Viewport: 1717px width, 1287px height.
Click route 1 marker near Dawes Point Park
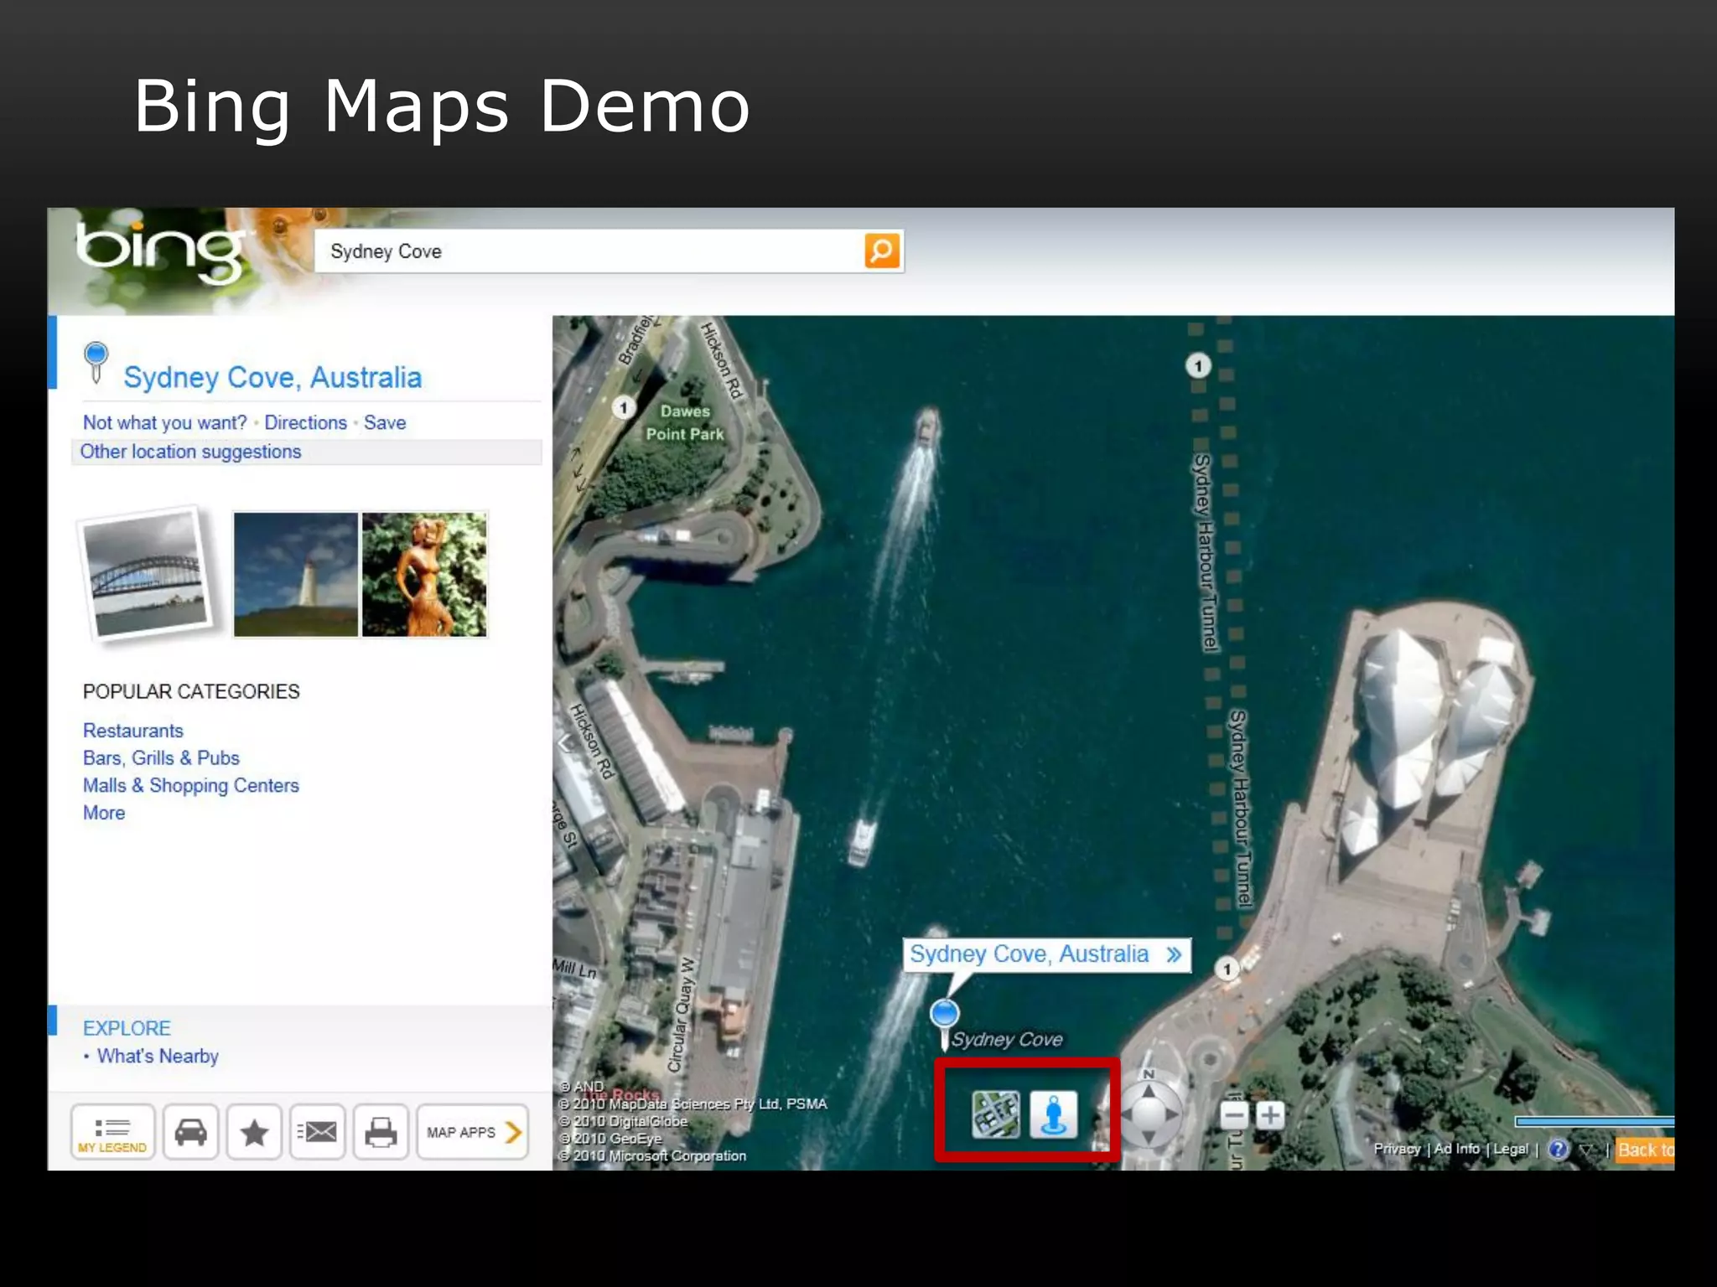point(623,408)
